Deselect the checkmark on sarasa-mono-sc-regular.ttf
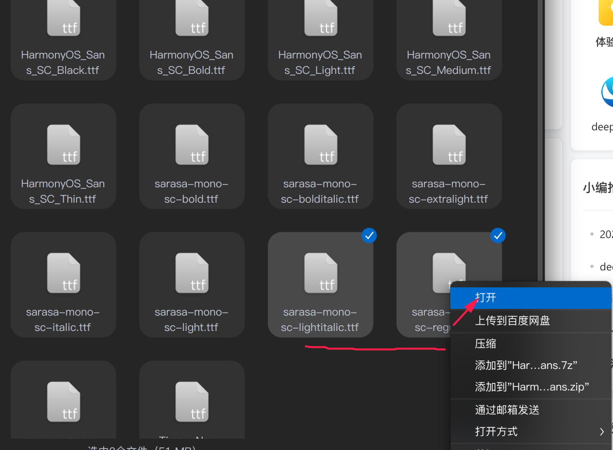 click(x=498, y=236)
